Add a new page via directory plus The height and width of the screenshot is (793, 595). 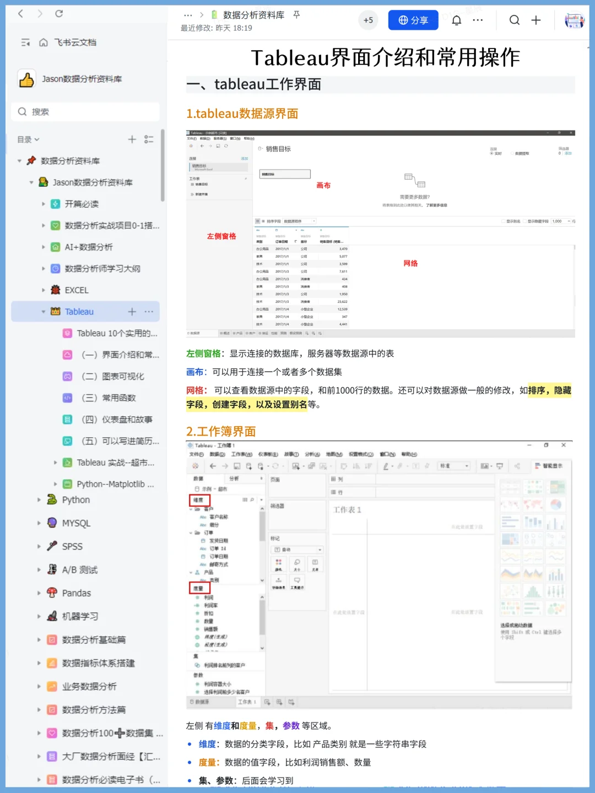[132, 139]
